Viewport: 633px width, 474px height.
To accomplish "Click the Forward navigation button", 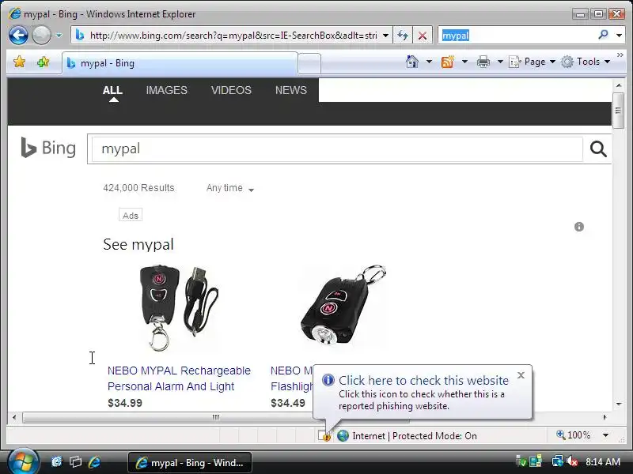I will pyautogui.click(x=41, y=36).
